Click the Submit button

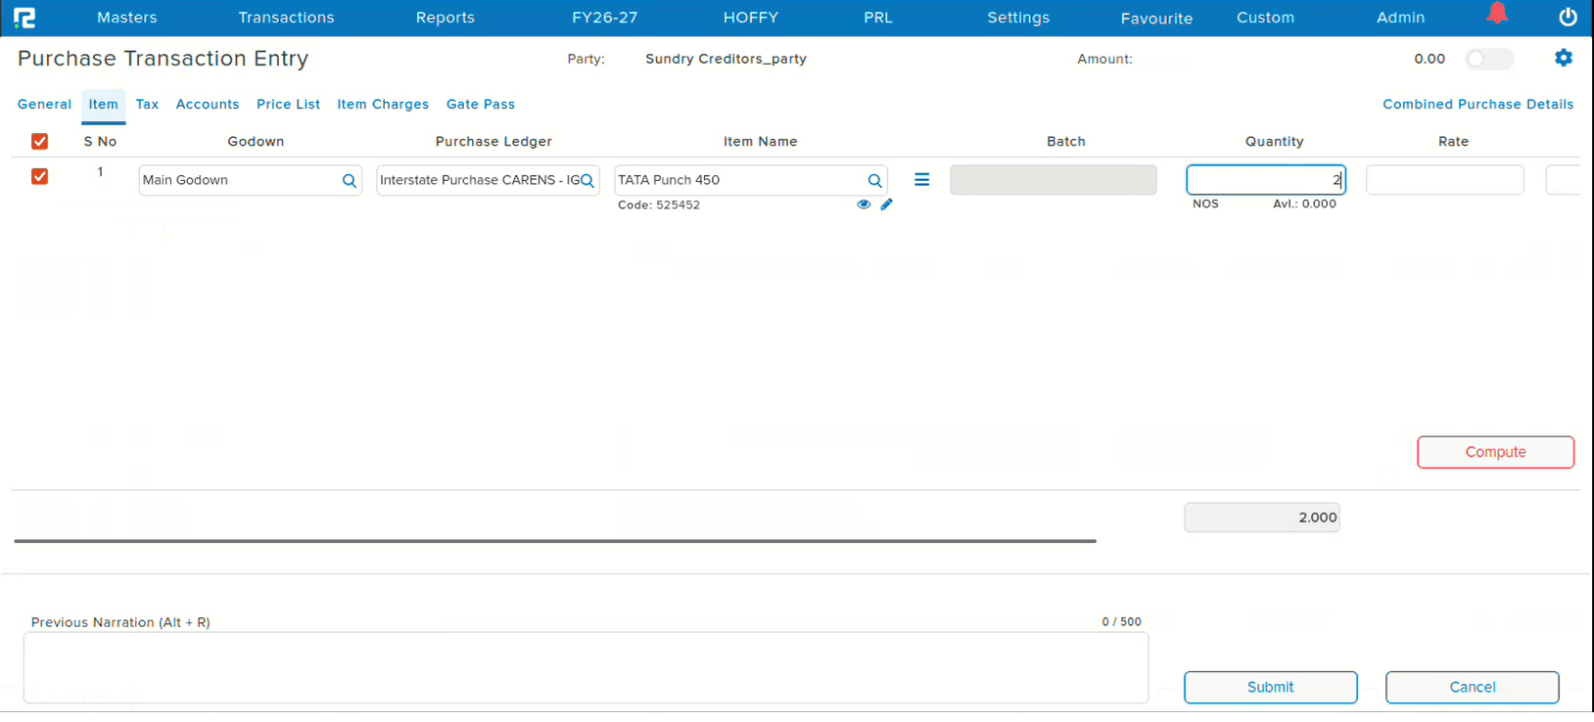1271,688
